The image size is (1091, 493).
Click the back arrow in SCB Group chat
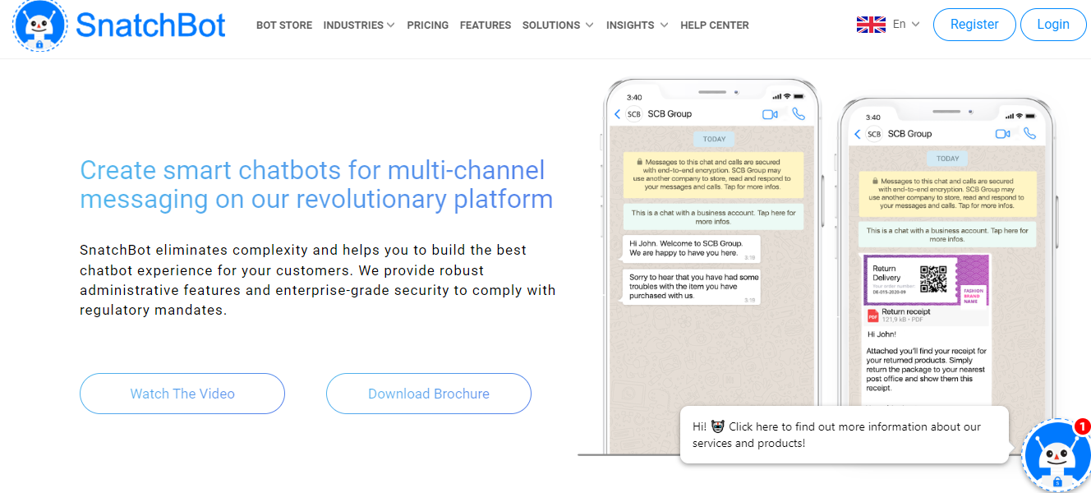[x=618, y=114]
